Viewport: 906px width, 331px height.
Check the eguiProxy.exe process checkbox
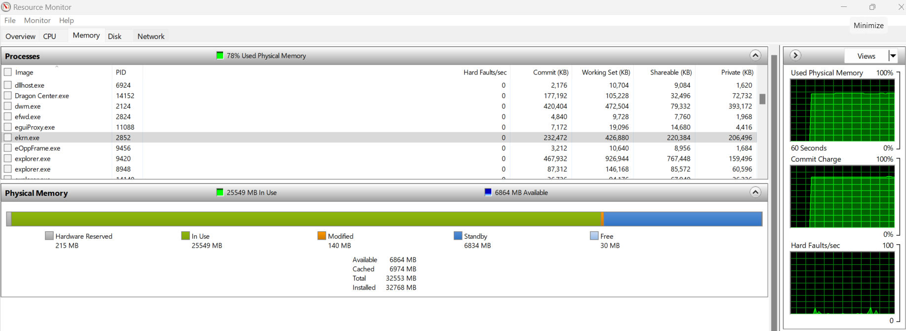coord(8,127)
